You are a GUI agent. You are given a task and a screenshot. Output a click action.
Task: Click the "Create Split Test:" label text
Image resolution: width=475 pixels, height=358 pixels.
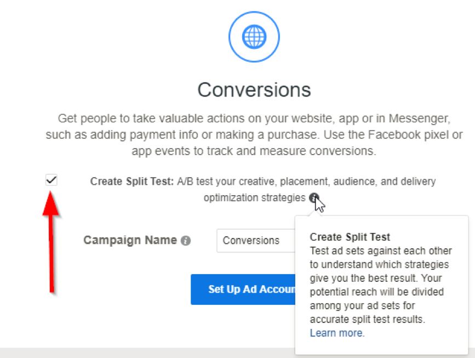pyautogui.click(x=132, y=181)
